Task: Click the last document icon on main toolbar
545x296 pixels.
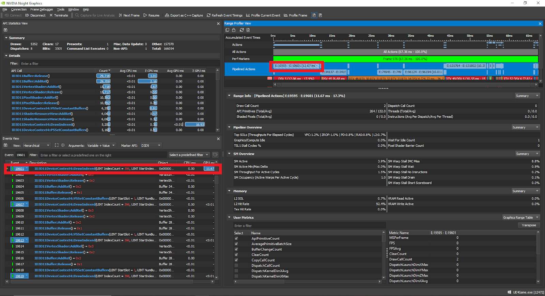Action: coord(320,15)
